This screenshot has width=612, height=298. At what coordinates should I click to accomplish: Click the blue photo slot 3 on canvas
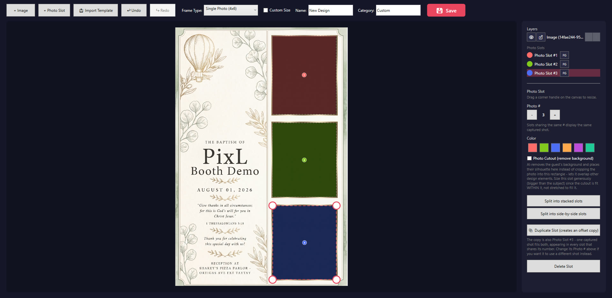pyautogui.click(x=304, y=243)
